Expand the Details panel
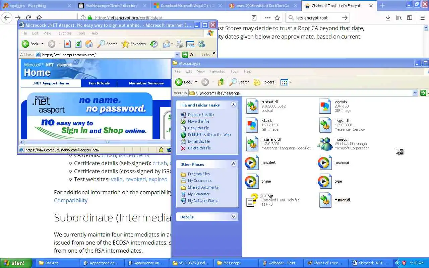Screen dimensions: 429x268 (x=233, y=217)
